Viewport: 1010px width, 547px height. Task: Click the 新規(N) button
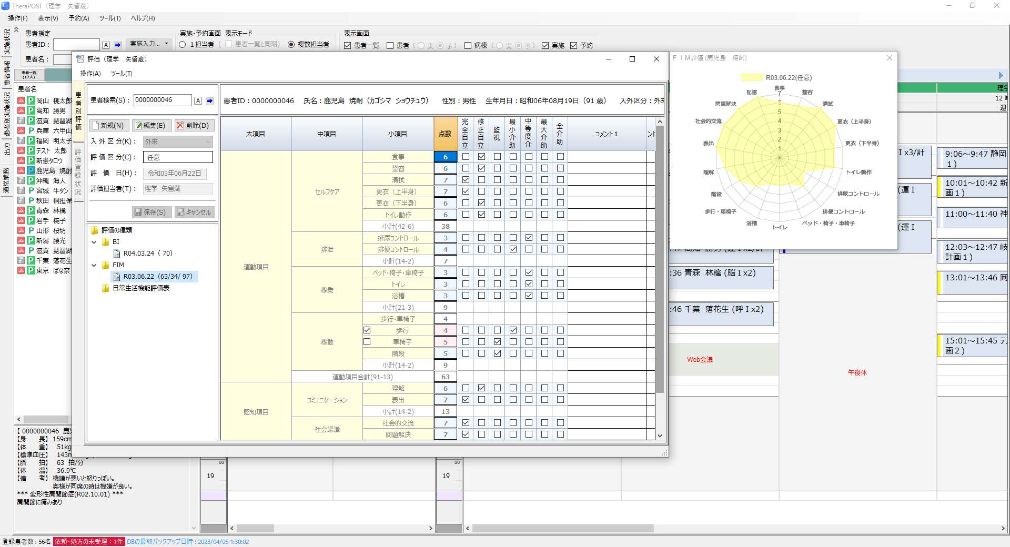[109, 125]
